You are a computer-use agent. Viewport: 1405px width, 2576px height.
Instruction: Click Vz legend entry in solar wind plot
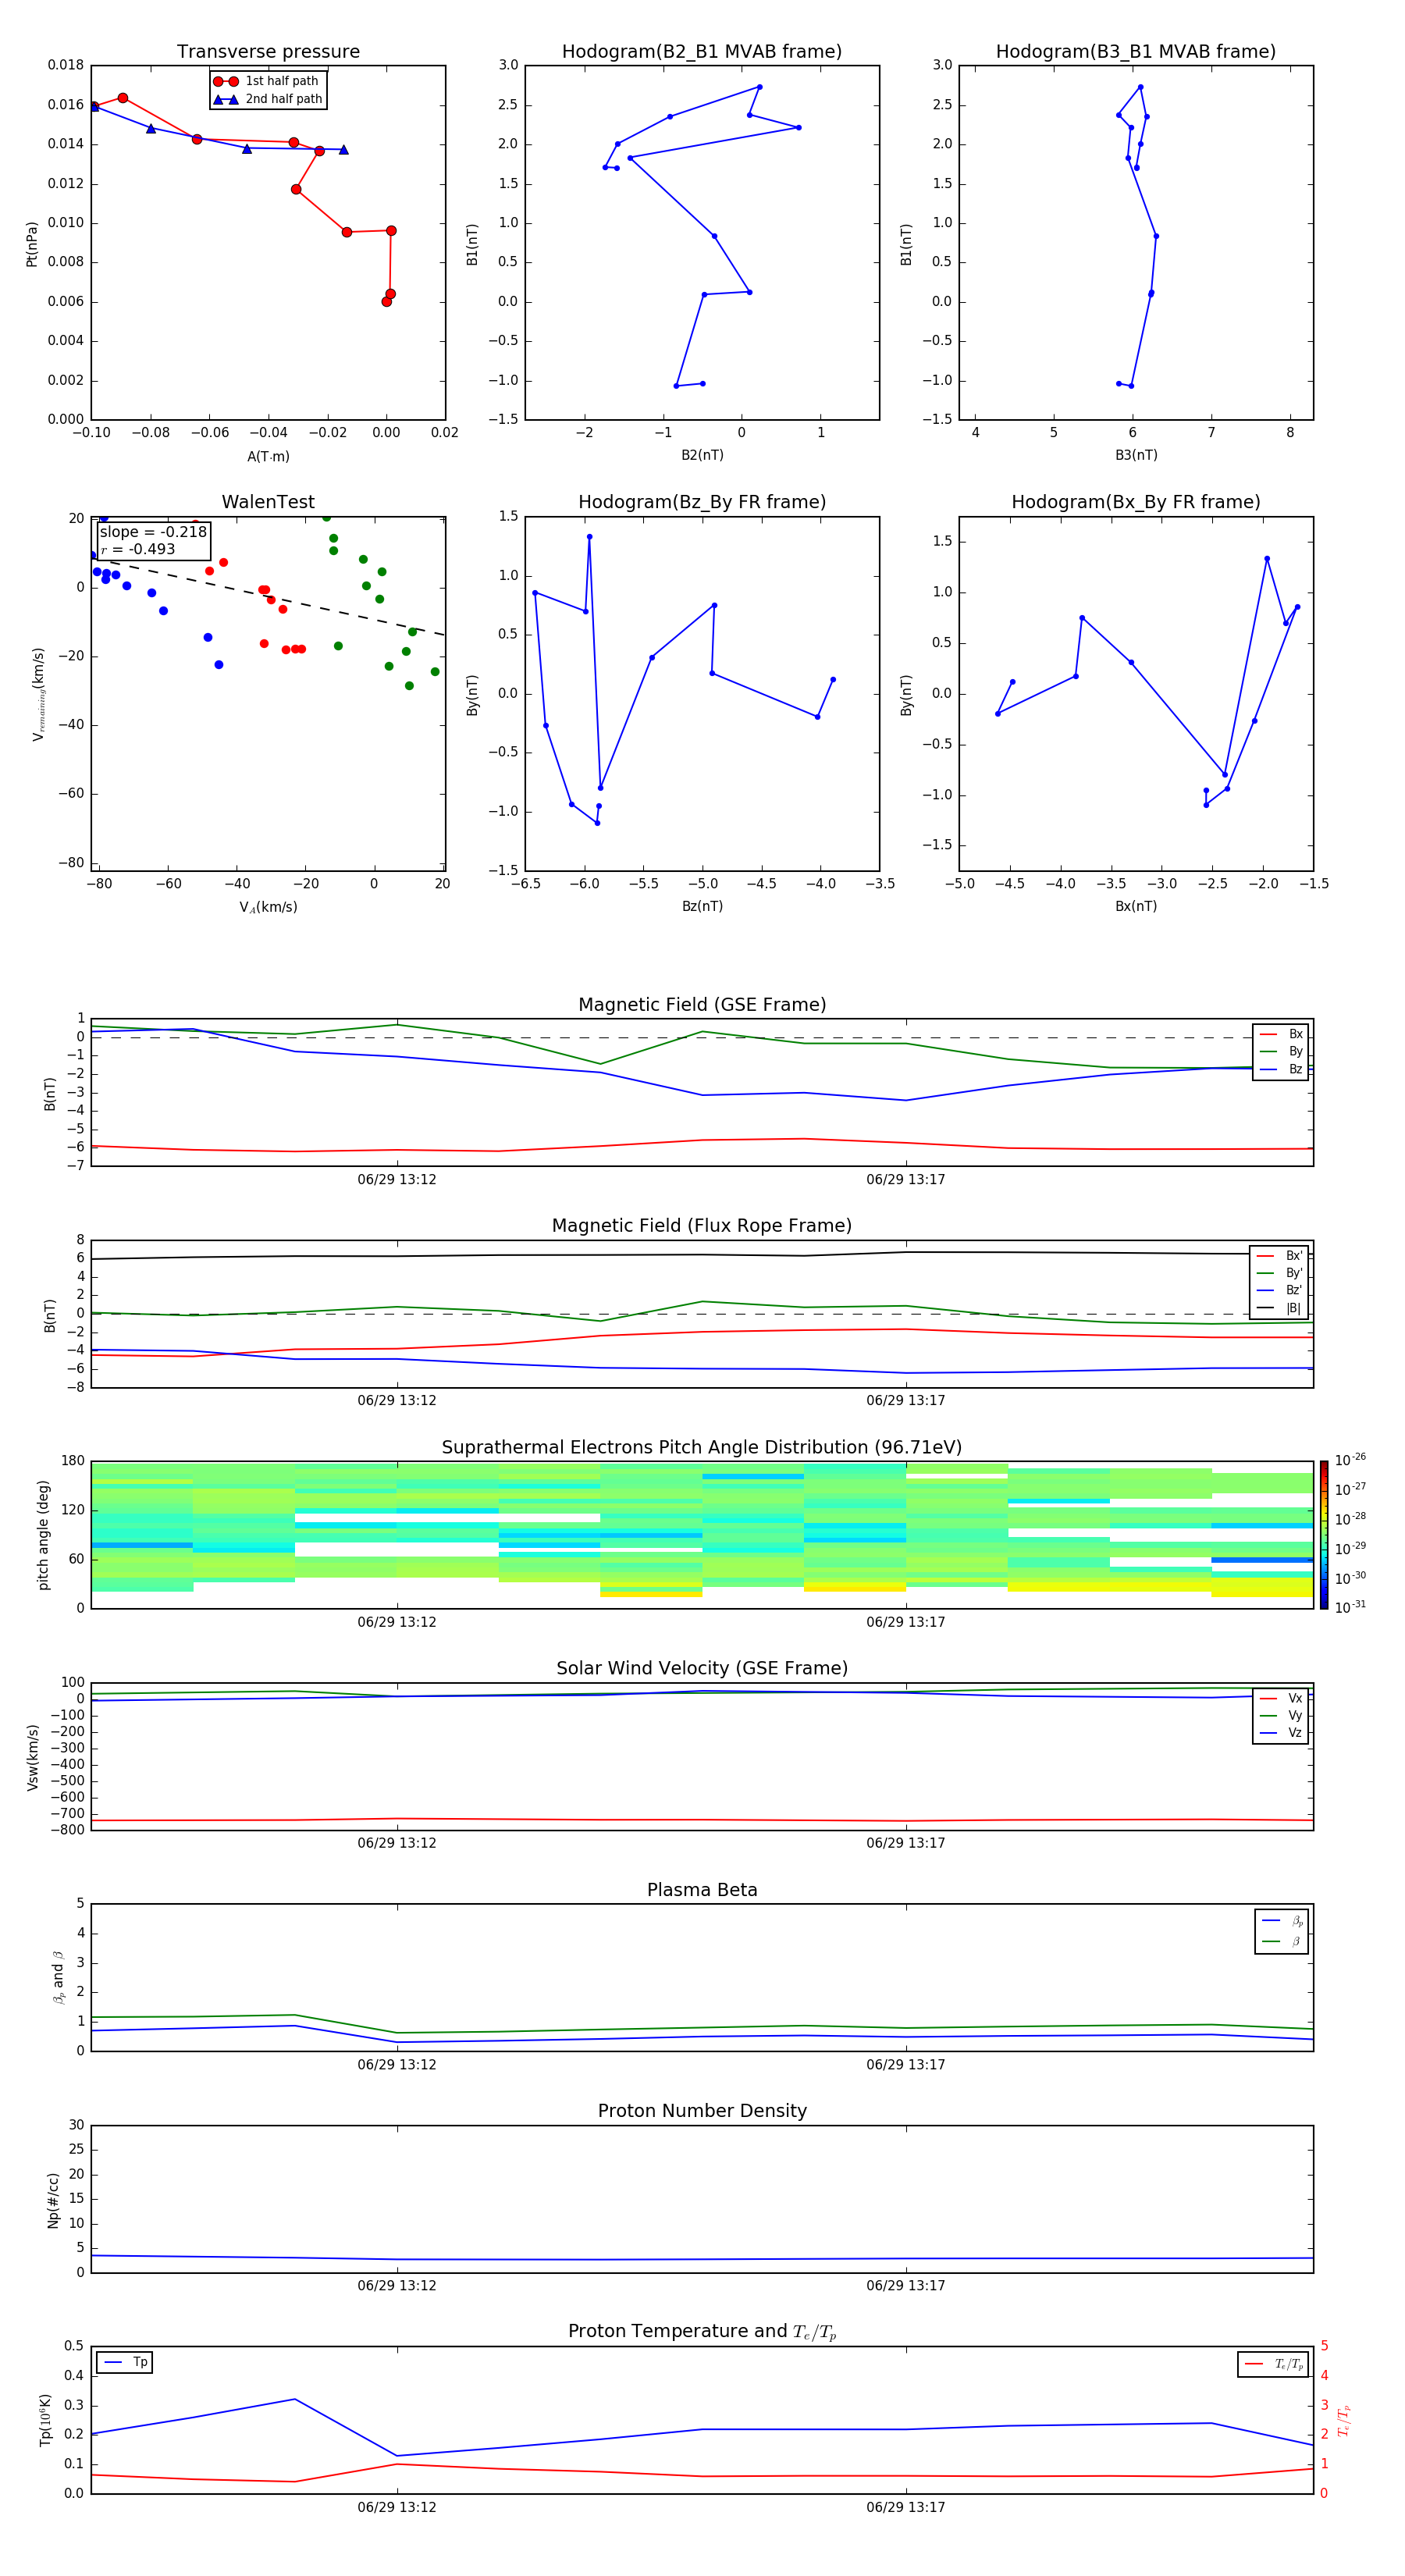coord(1281,1733)
